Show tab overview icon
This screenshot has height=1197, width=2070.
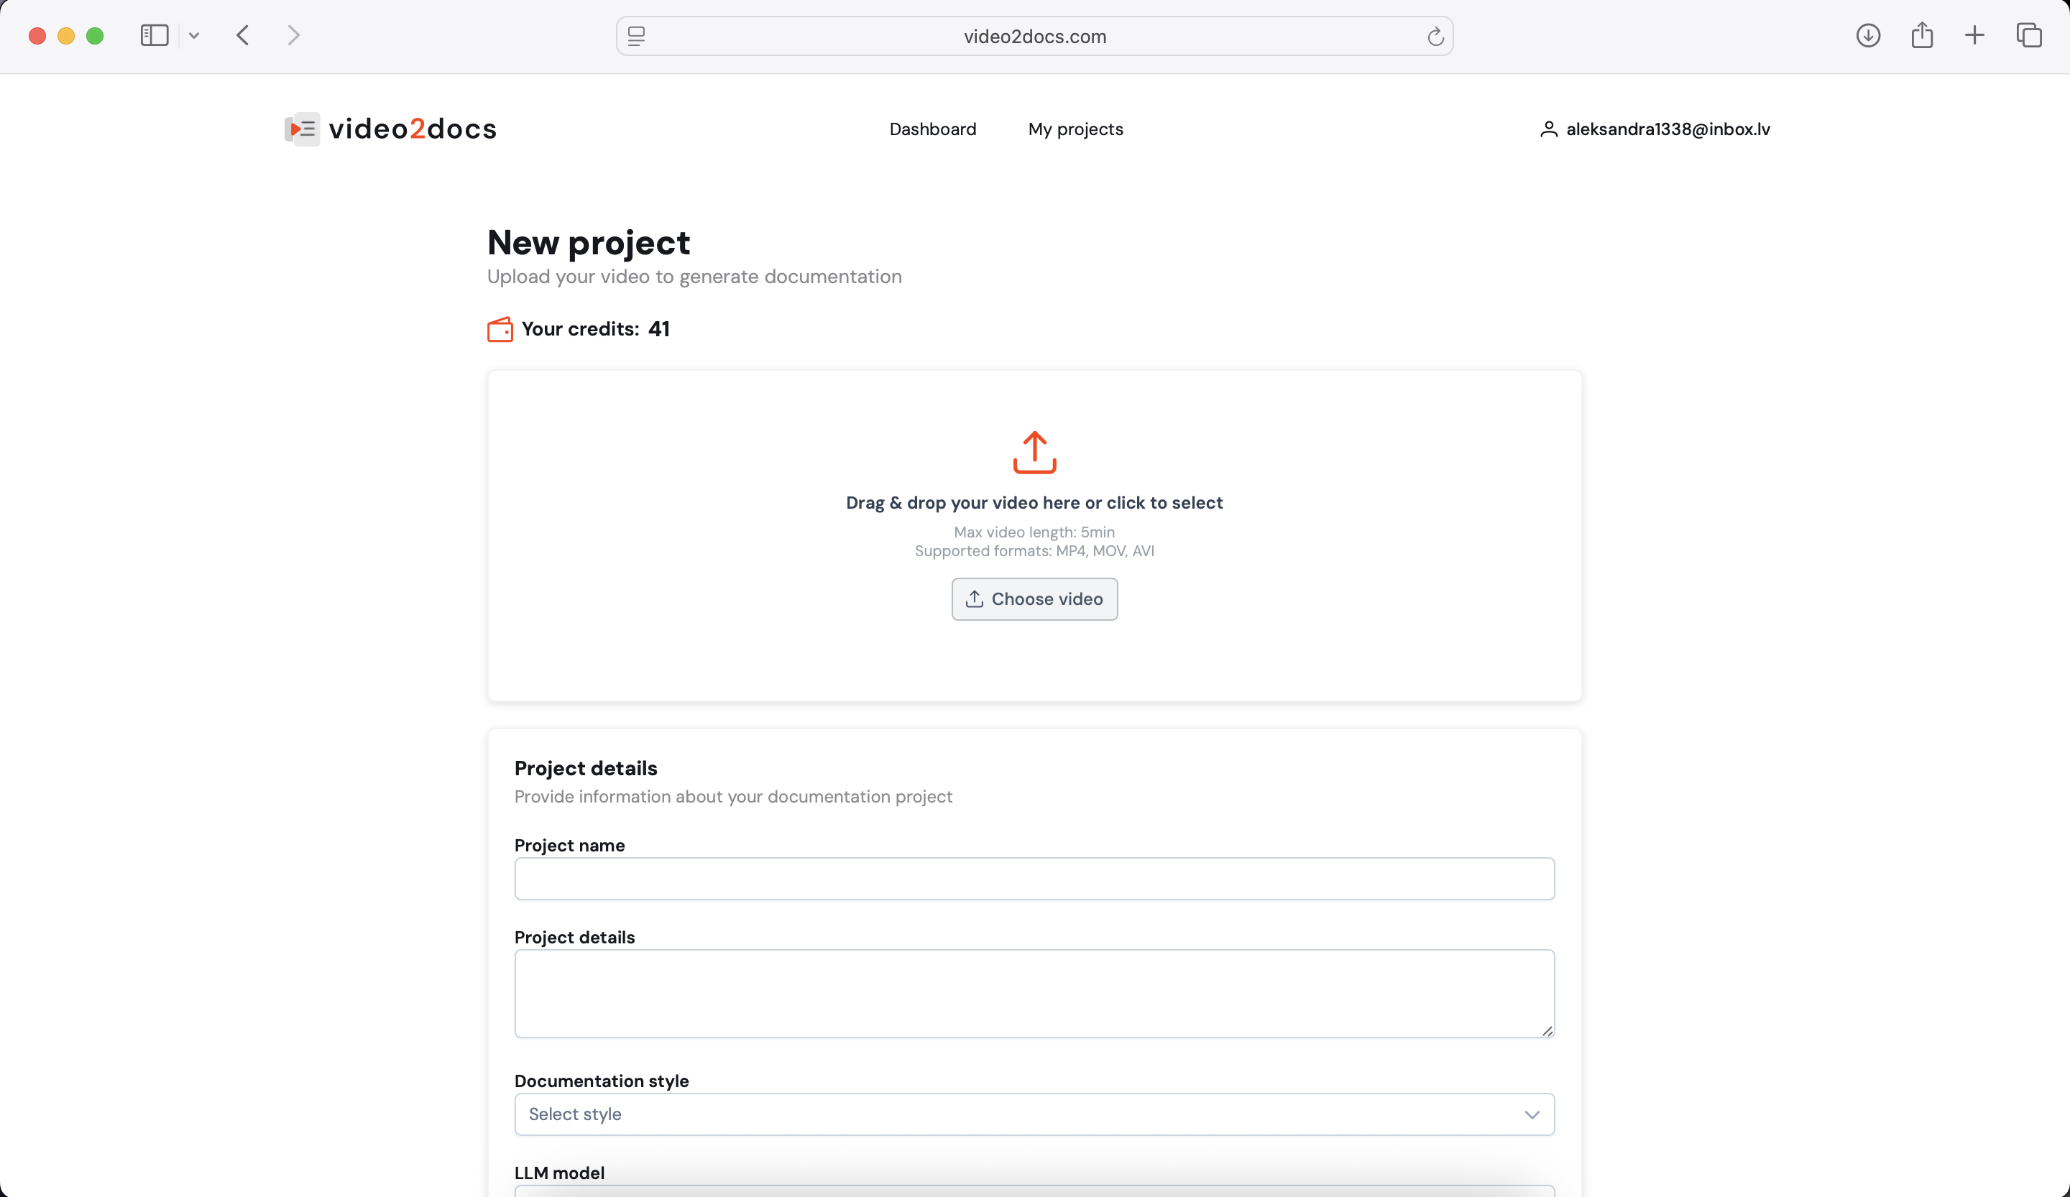(x=2028, y=35)
